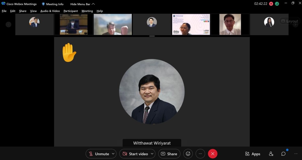Image resolution: width=302 pixels, height=160 pixels.
Task: Open the Apps button
Action: tap(253, 154)
